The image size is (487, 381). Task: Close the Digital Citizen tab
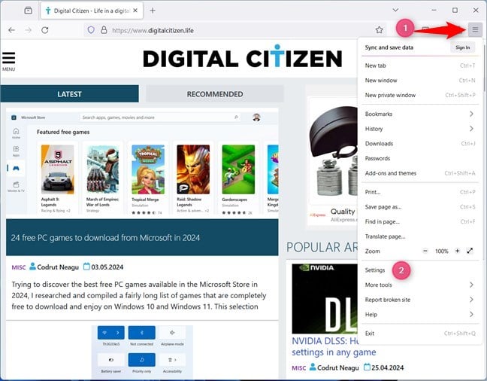[135, 11]
